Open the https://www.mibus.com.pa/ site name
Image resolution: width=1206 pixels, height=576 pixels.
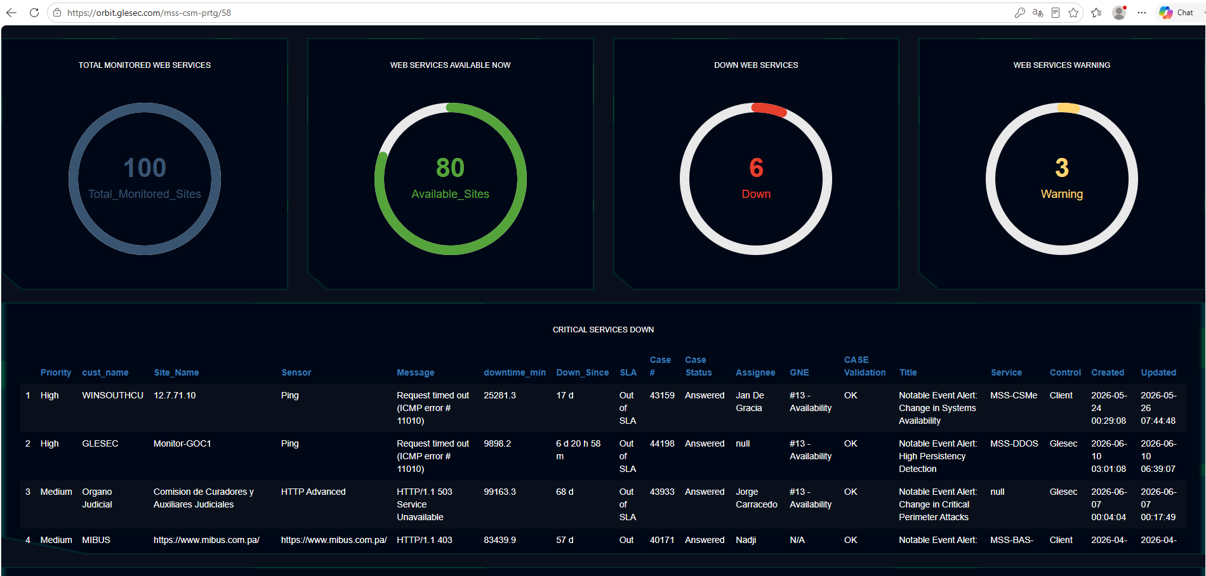click(x=206, y=540)
